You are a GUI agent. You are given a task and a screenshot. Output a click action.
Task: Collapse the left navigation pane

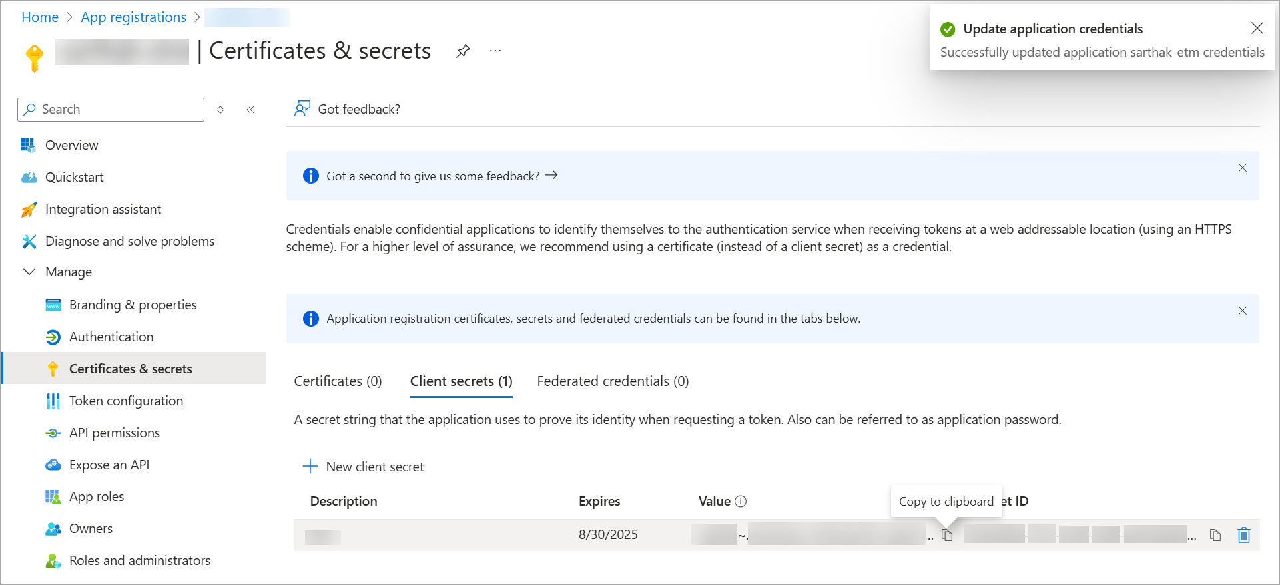coord(250,110)
